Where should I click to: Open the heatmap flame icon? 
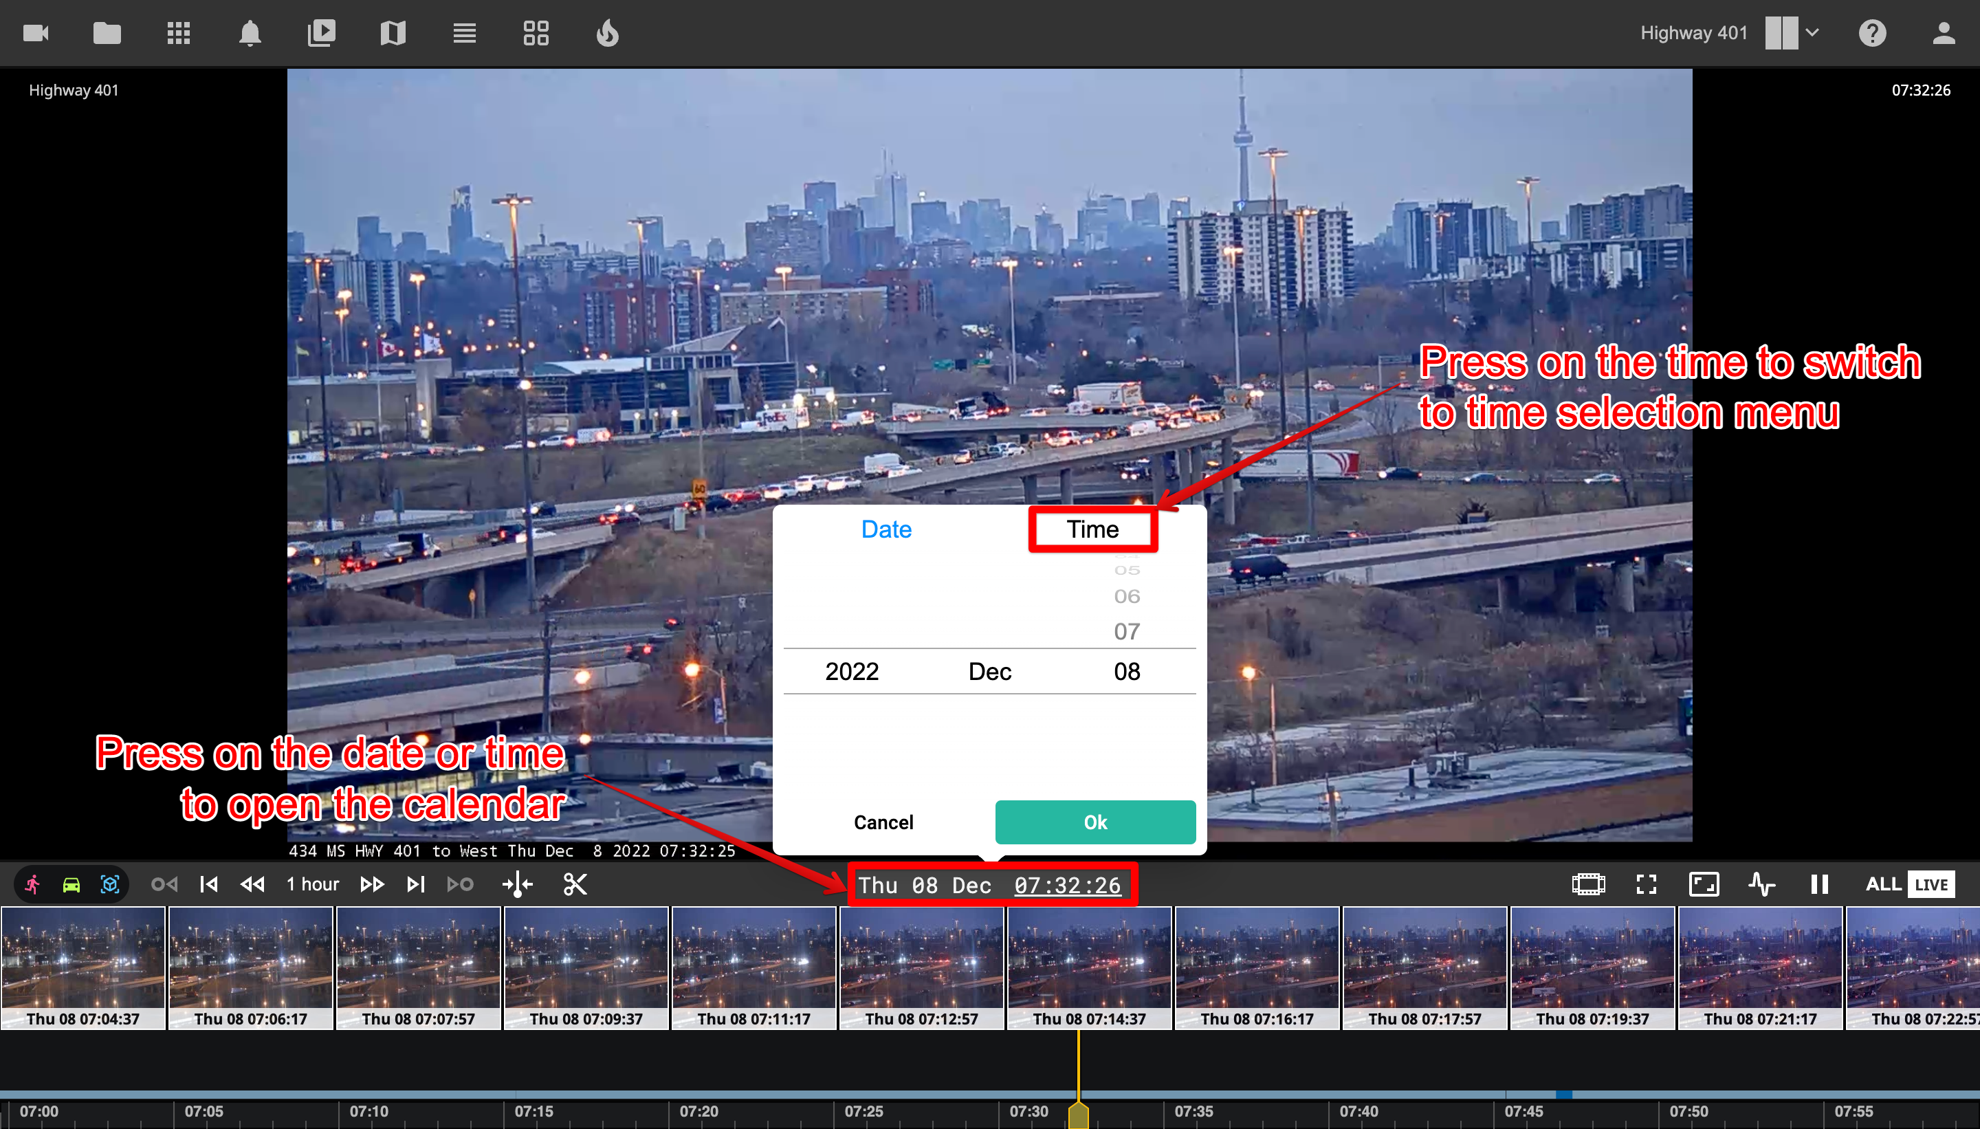pyautogui.click(x=607, y=33)
